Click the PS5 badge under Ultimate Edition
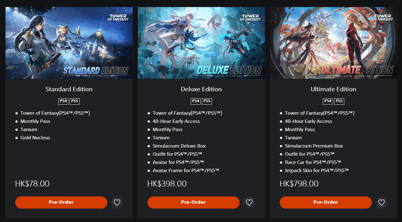The image size is (402, 222). (339, 101)
